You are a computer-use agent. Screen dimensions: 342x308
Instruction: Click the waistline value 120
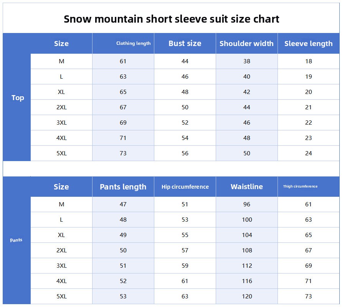[x=247, y=296]
